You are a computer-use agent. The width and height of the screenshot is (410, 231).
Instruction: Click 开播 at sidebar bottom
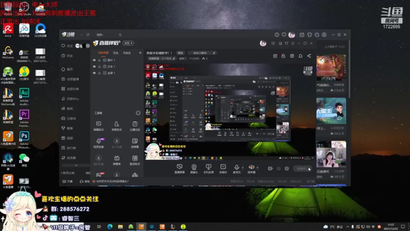[68, 181]
